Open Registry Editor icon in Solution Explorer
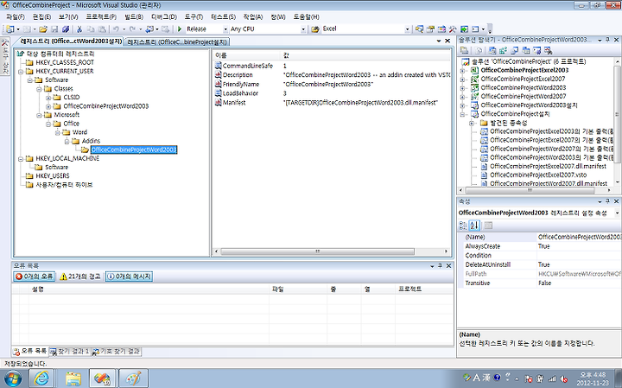The height and width of the screenshot is (388, 622). coord(504,50)
